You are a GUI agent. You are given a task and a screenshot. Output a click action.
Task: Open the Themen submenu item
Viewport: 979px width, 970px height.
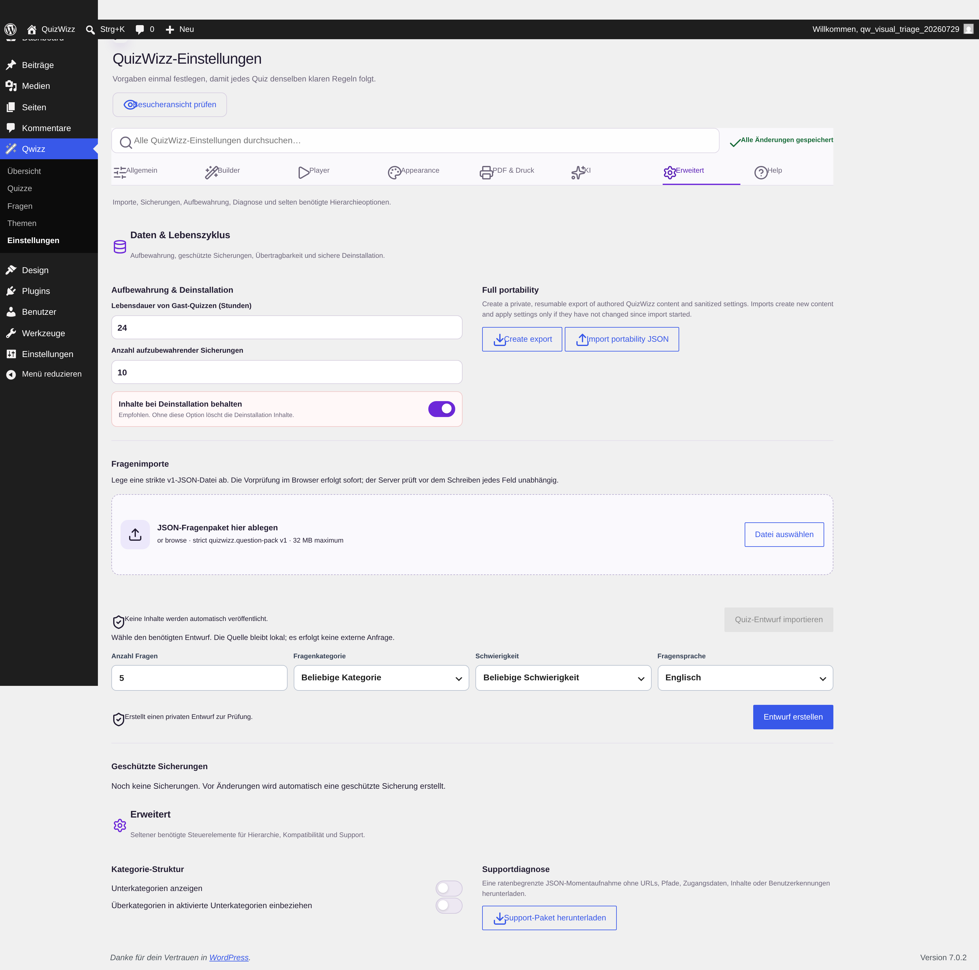point(22,223)
